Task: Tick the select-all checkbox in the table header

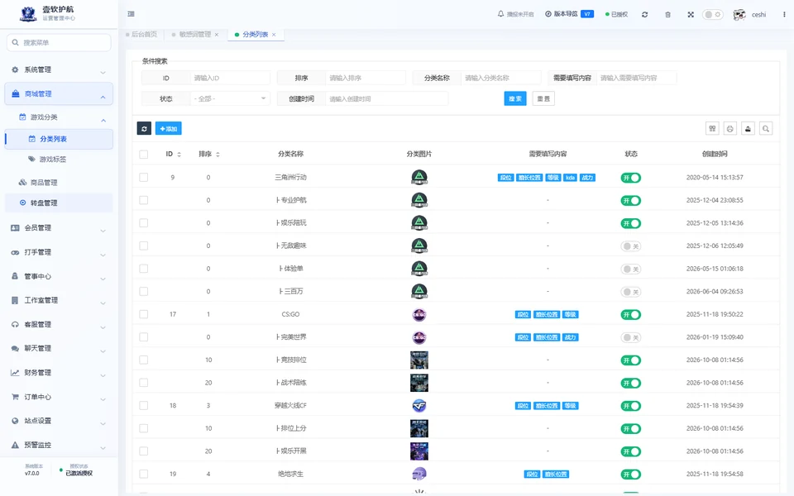Action: (x=144, y=155)
